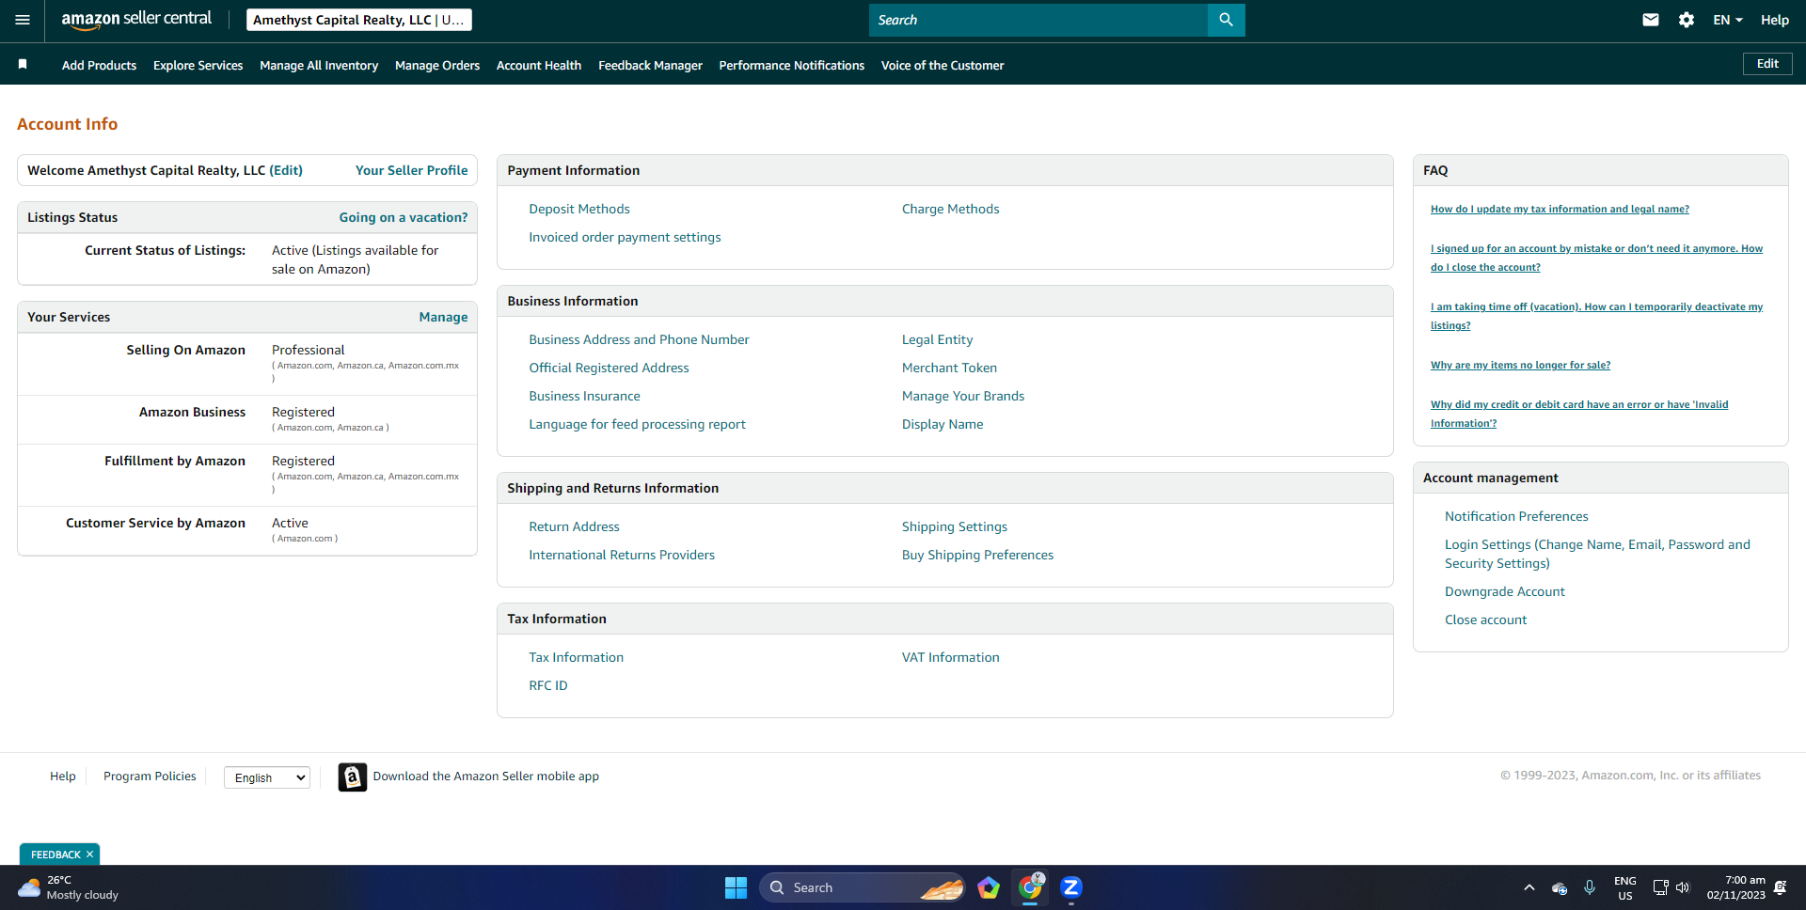Viewport: 1806px width, 910px height.
Task: Open Explore Services in the nav bar
Action: 198,65
